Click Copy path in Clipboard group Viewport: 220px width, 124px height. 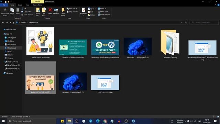coord(26,12)
